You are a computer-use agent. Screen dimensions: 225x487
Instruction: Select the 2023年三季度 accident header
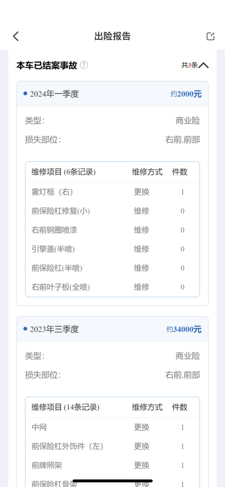(112, 329)
